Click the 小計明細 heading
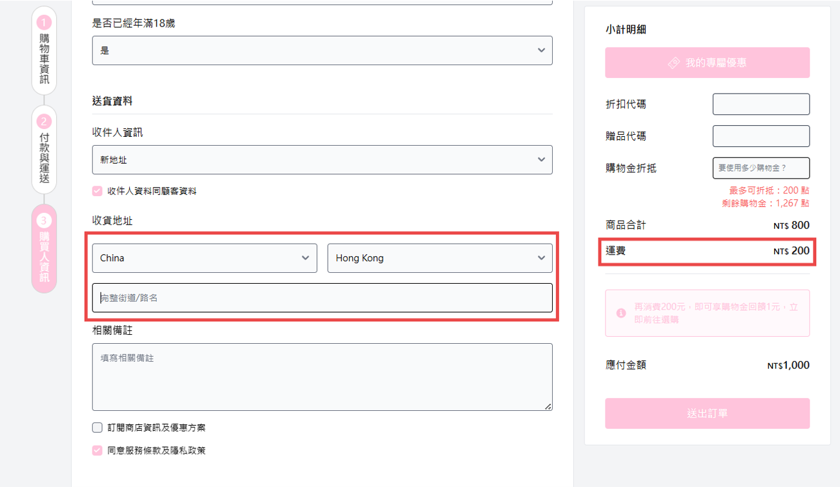Screen dimensions: 840x487 pos(626,29)
